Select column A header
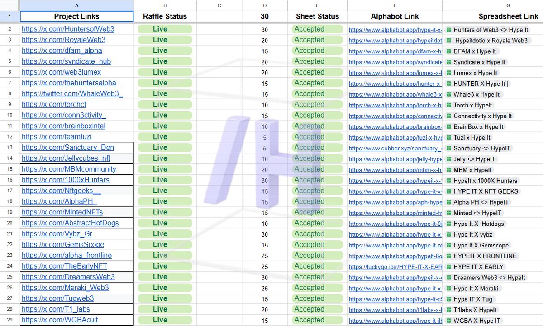Image resolution: width=543 pixels, height=326 pixels. coord(76,5)
